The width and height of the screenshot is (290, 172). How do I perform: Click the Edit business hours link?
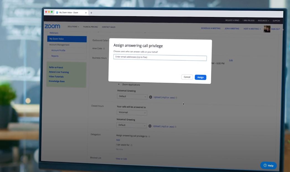231,61
